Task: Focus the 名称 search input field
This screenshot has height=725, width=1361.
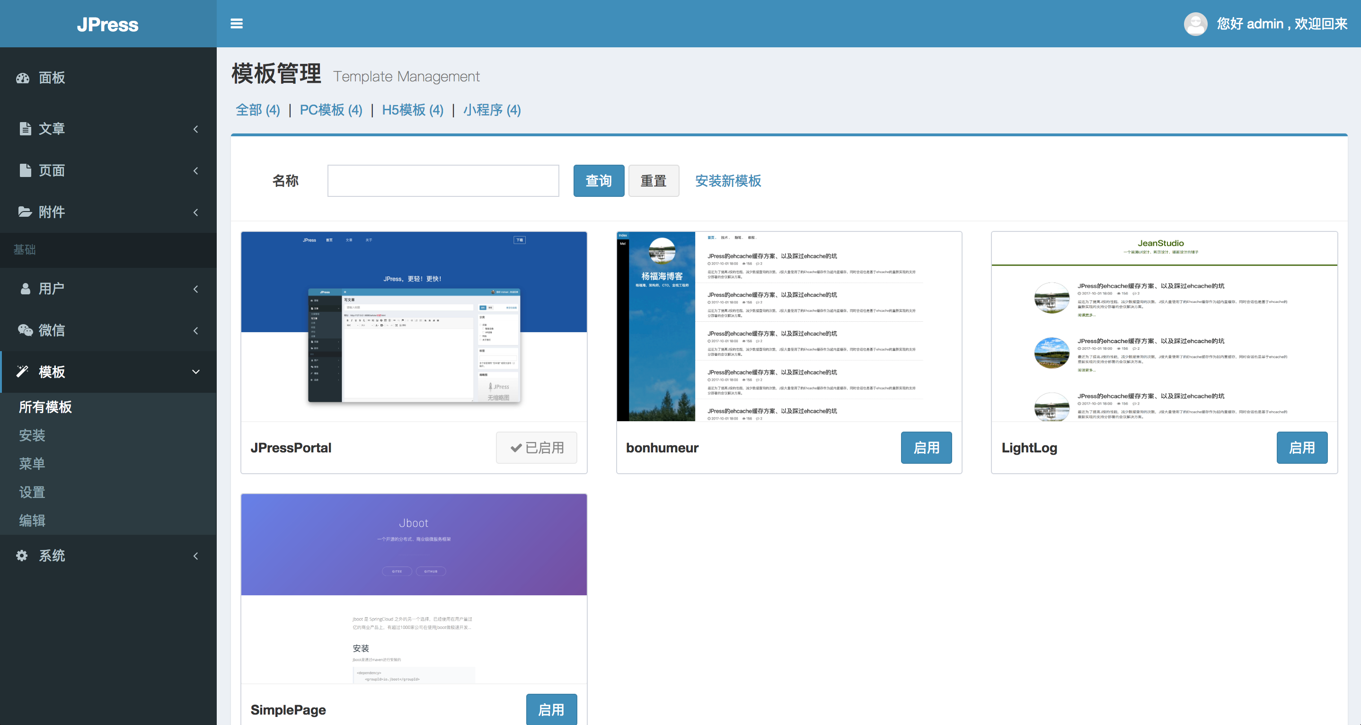Action: pos(443,181)
